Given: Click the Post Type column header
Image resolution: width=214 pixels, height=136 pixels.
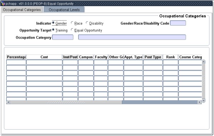Looking at the screenshot, I should click(153, 57).
